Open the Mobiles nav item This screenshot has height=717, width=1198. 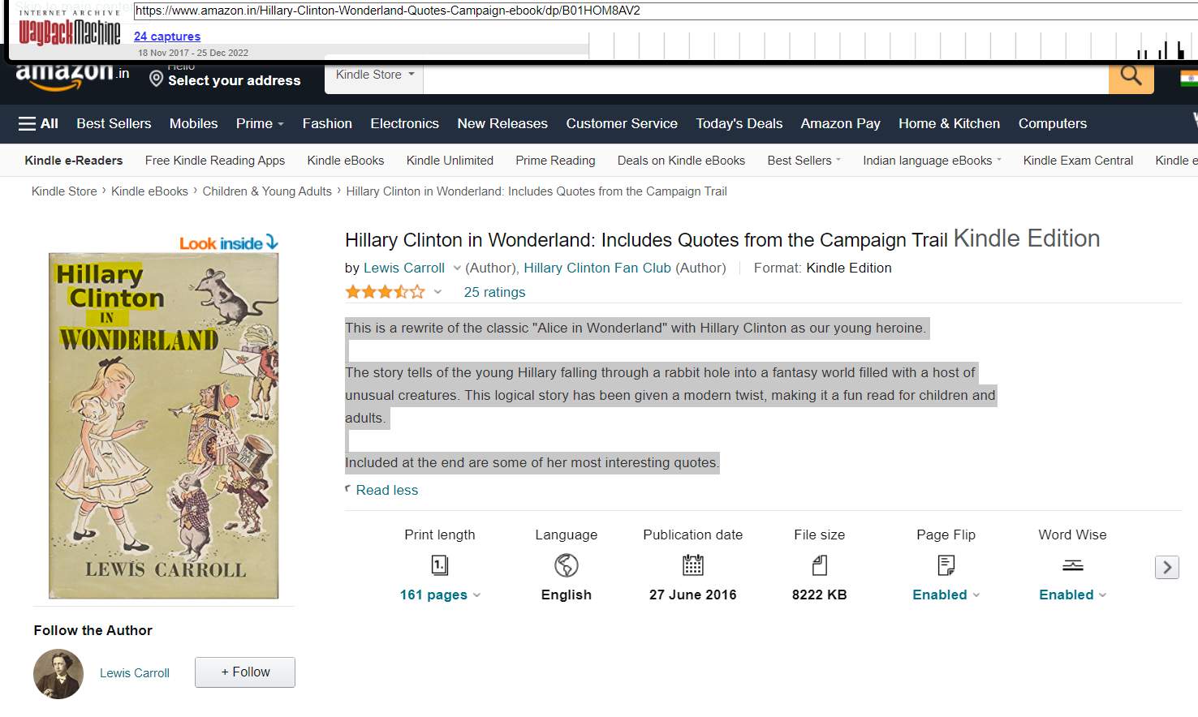[193, 123]
